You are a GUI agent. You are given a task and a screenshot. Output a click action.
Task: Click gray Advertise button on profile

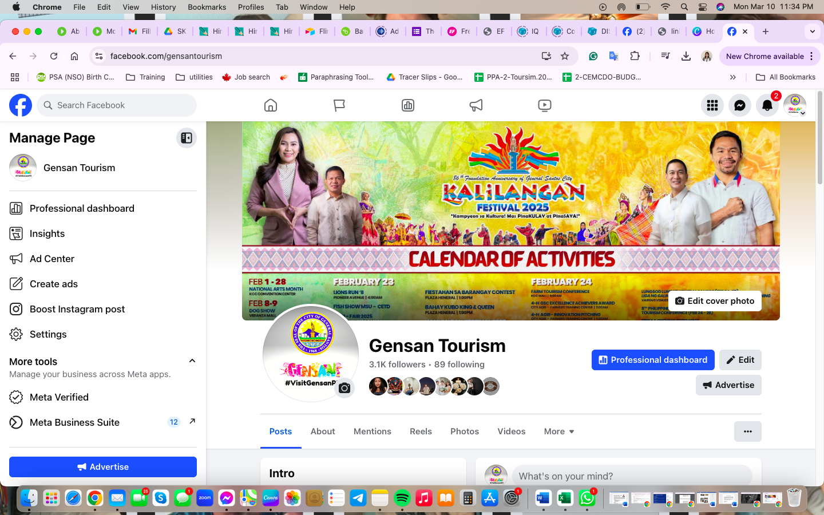[x=728, y=385]
